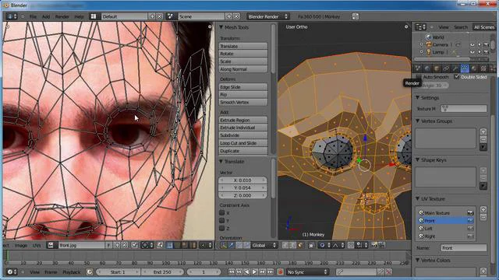Toggle the Auto Smooth checkbox
499x280 pixels.
click(419, 77)
